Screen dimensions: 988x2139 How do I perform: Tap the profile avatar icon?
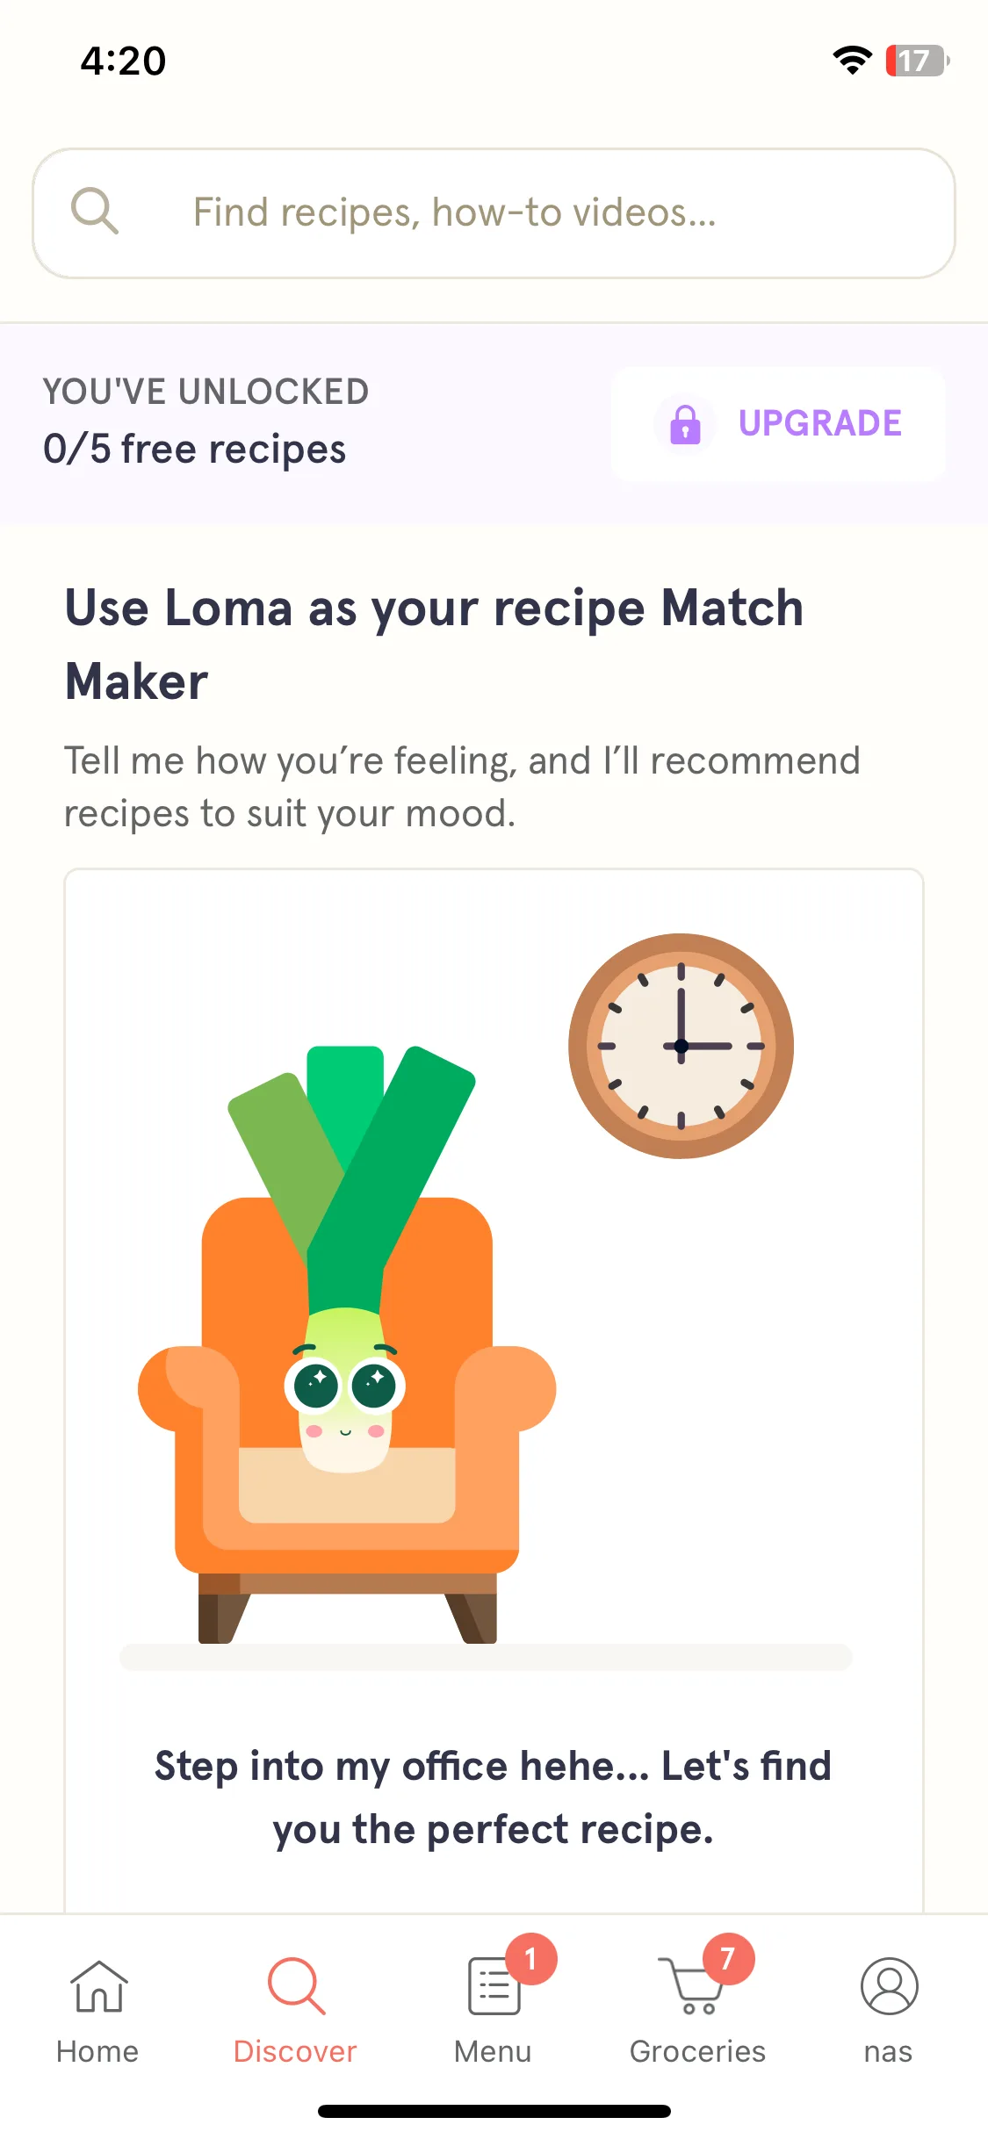[889, 1986]
